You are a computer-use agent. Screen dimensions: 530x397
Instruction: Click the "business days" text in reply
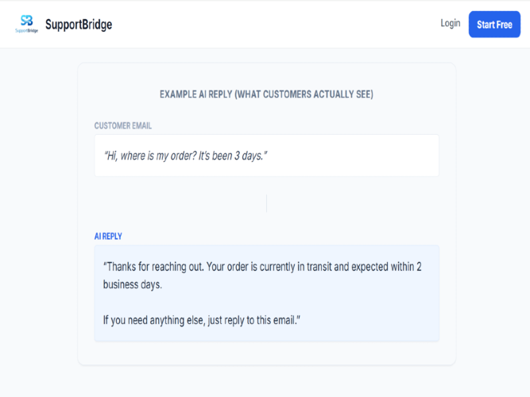click(133, 284)
